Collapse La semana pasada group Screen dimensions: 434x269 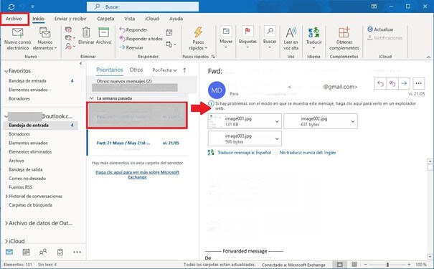point(91,98)
